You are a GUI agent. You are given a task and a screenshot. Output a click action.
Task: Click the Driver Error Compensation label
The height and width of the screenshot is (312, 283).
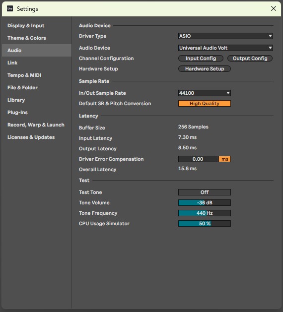(111, 159)
